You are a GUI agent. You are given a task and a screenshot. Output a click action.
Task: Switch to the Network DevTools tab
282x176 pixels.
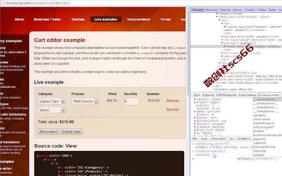pyautogui.click(x=225, y=10)
